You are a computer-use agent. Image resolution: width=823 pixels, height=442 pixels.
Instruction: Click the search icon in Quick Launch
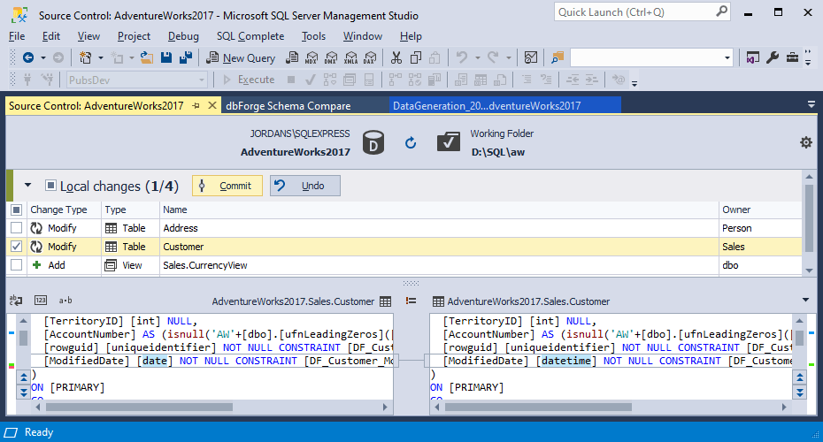(722, 11)
